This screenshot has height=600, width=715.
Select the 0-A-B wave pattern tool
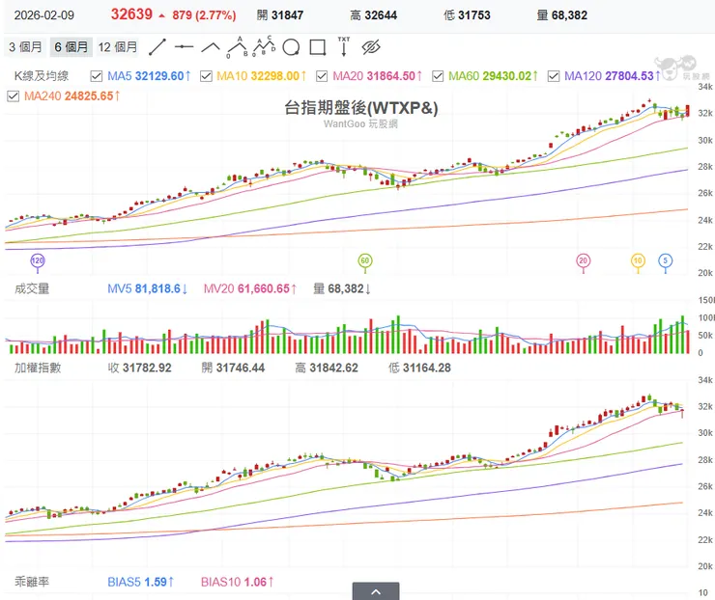pos(238,47)
